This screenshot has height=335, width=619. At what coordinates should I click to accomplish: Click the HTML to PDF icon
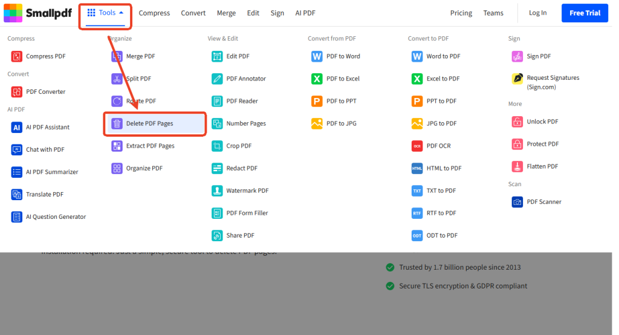(417, 168)
